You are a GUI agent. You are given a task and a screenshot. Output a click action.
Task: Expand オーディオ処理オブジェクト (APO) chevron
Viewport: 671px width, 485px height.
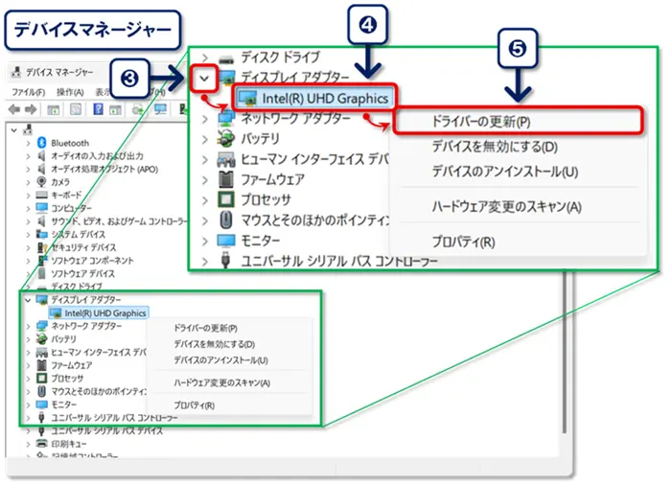pyautogui.click(x=28, y=169)
